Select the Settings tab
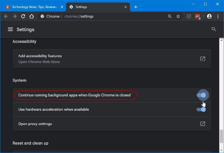The image size is (224, 153). pyautogui.click(x=98, y=7)
